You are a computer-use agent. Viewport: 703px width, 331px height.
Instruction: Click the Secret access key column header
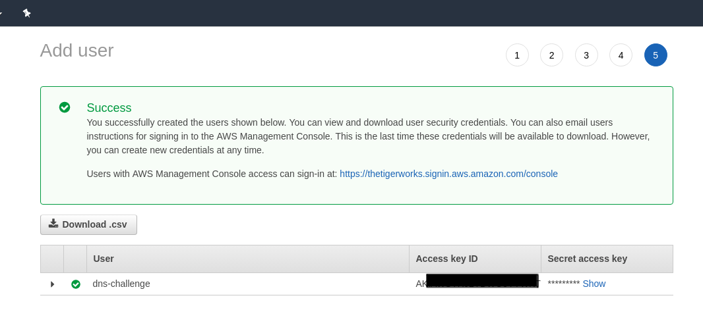coord(587,259)
